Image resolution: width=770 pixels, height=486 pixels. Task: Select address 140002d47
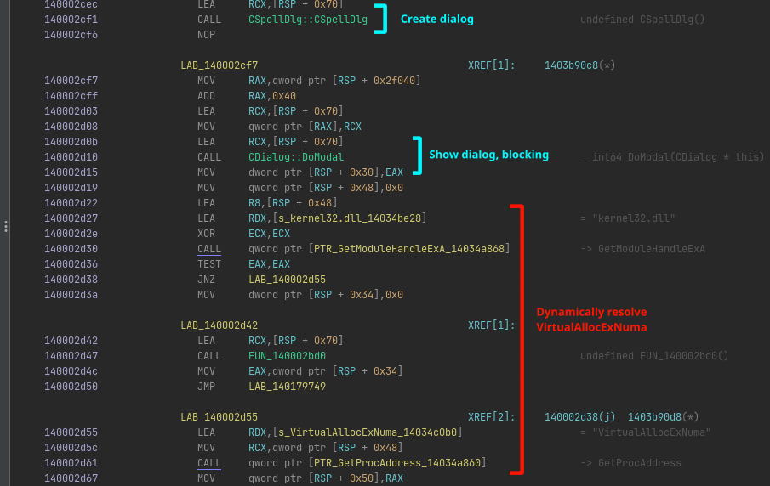[71, 356]
